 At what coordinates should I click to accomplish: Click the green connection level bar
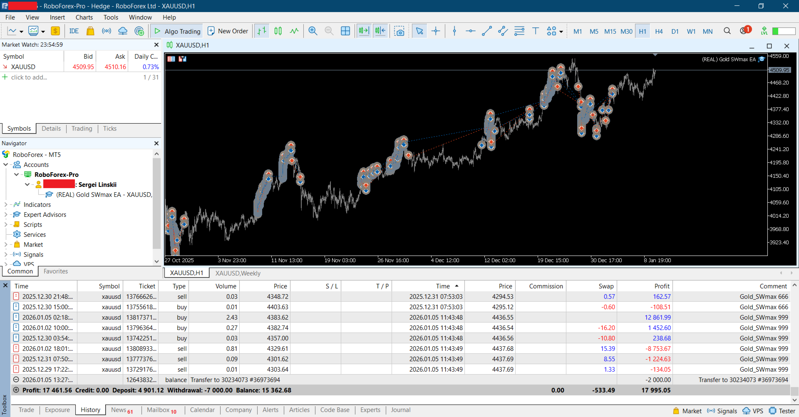[784, 31]
